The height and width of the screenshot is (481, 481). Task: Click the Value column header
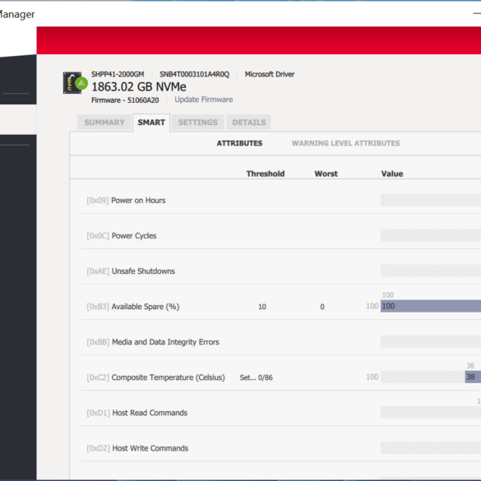point(392,173)
